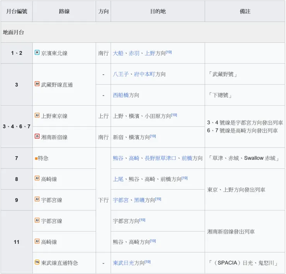This screenshot has width=286, height=274.
Task: Click the JU icon in the platform 9 宇都宮線 row
Action: coord(37,199)
